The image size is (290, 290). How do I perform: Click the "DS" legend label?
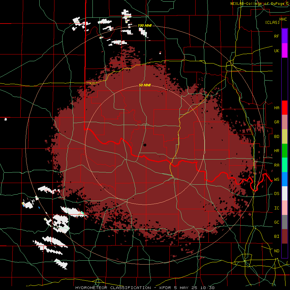(x=276, y=194)
